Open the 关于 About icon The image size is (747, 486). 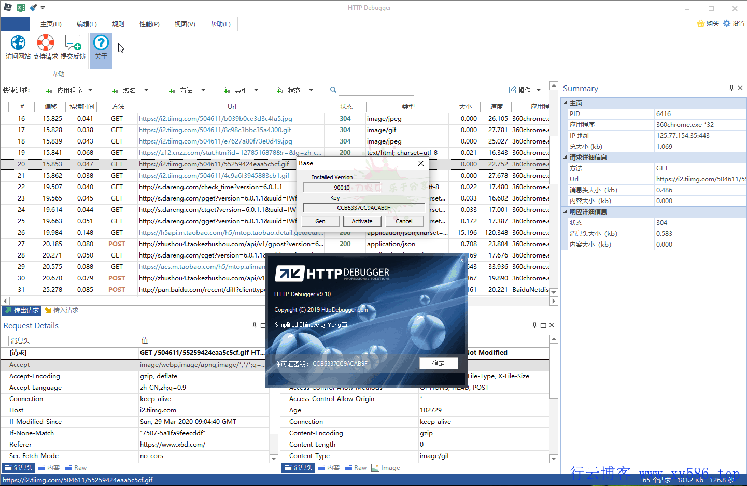click(x=101, y=47)
